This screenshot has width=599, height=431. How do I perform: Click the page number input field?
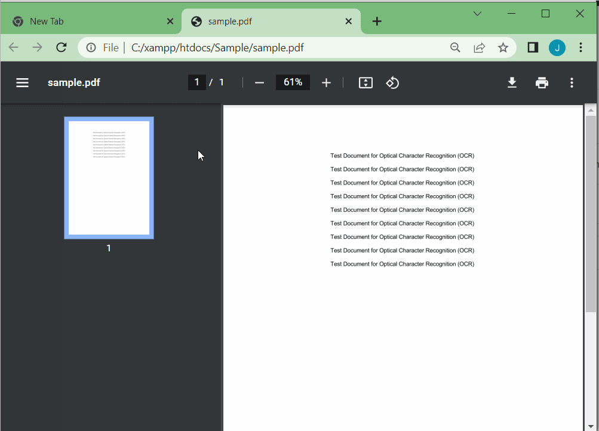[x=196, y=82]
